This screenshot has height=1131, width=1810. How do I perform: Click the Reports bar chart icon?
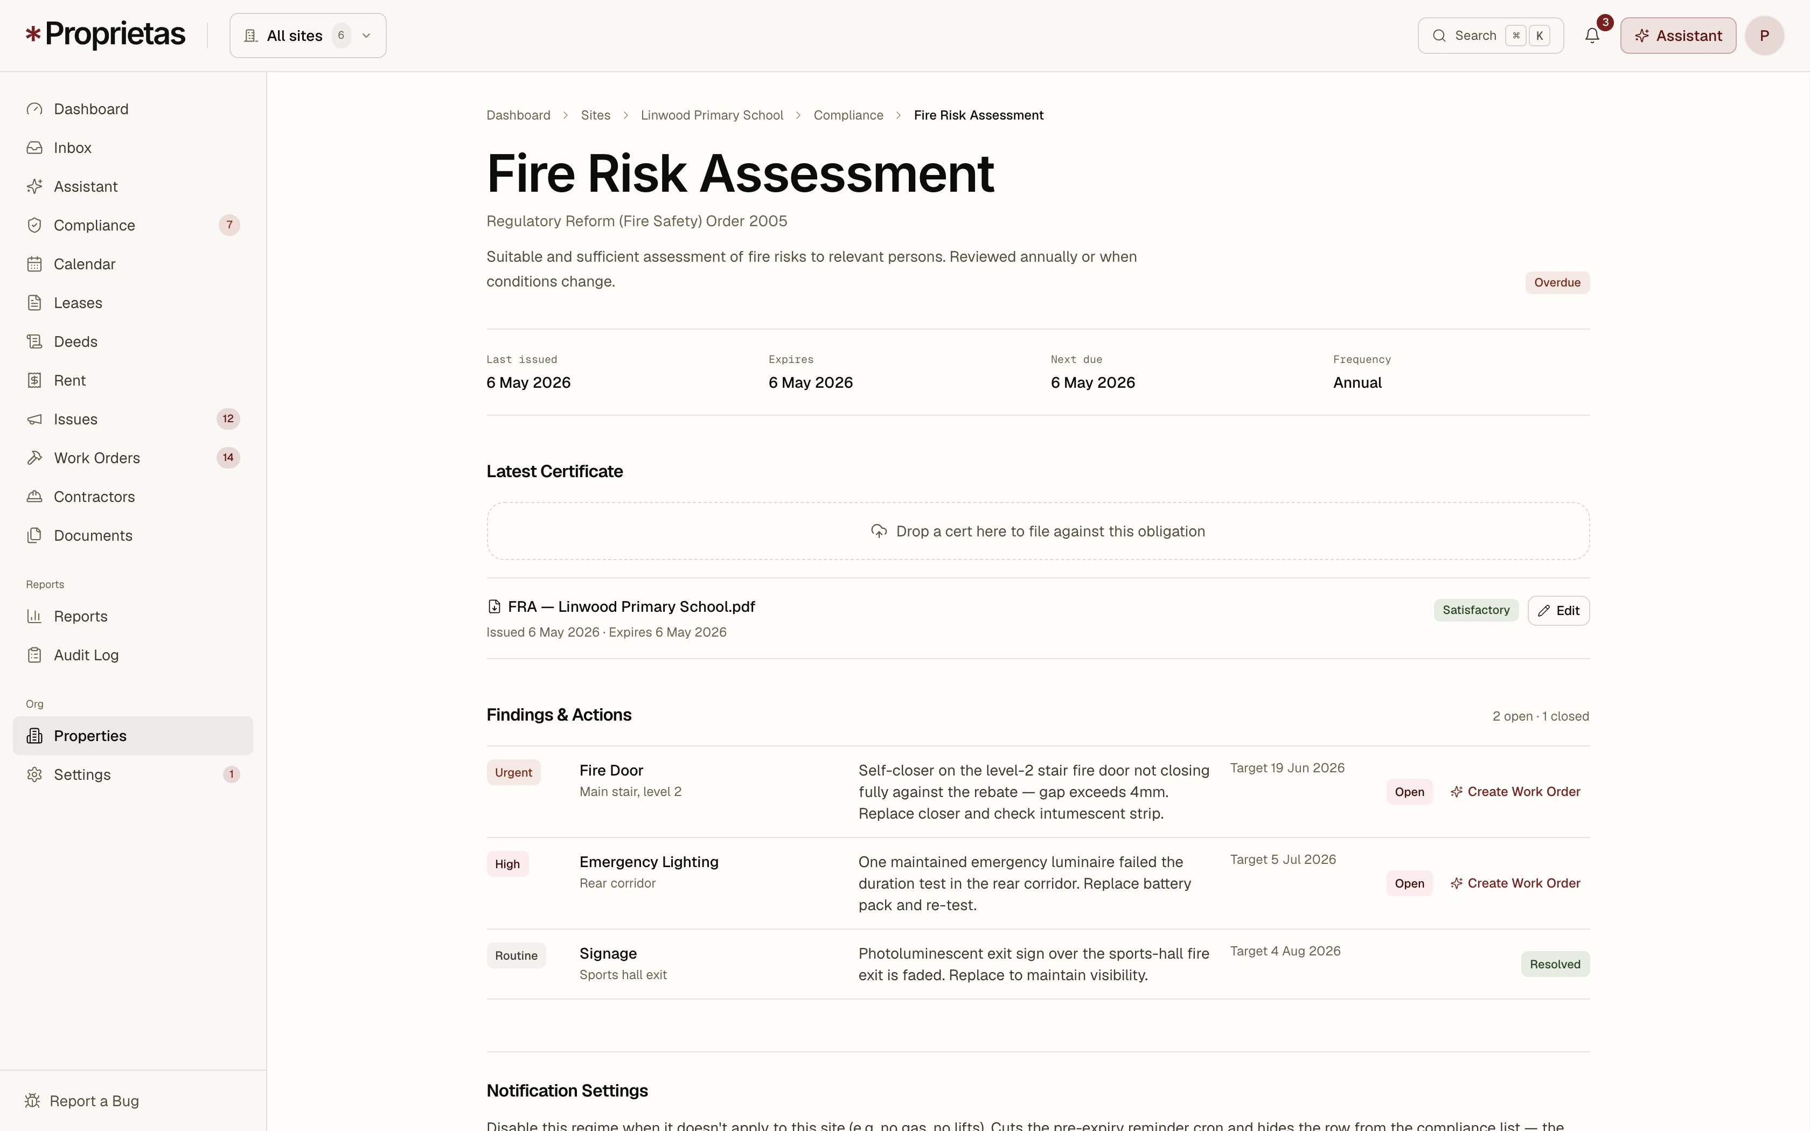pyautogui.click(x=34, y=616)
